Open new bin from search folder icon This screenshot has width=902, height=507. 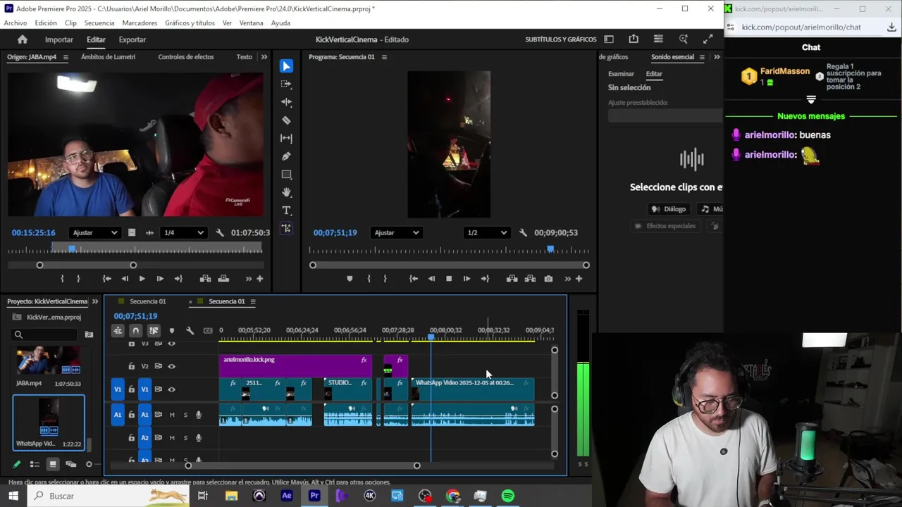click(x=89, y=334)
